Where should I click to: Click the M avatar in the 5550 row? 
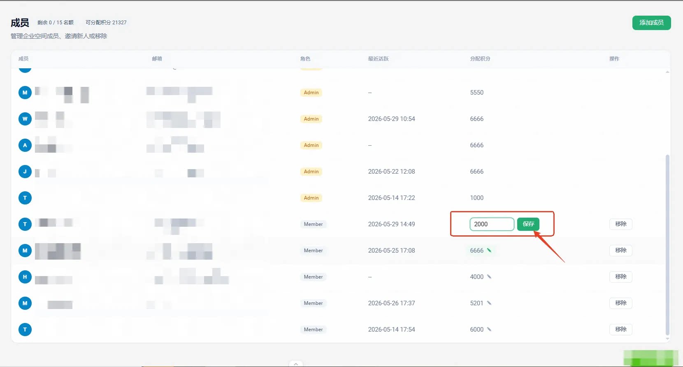click(x=25, y=93)
